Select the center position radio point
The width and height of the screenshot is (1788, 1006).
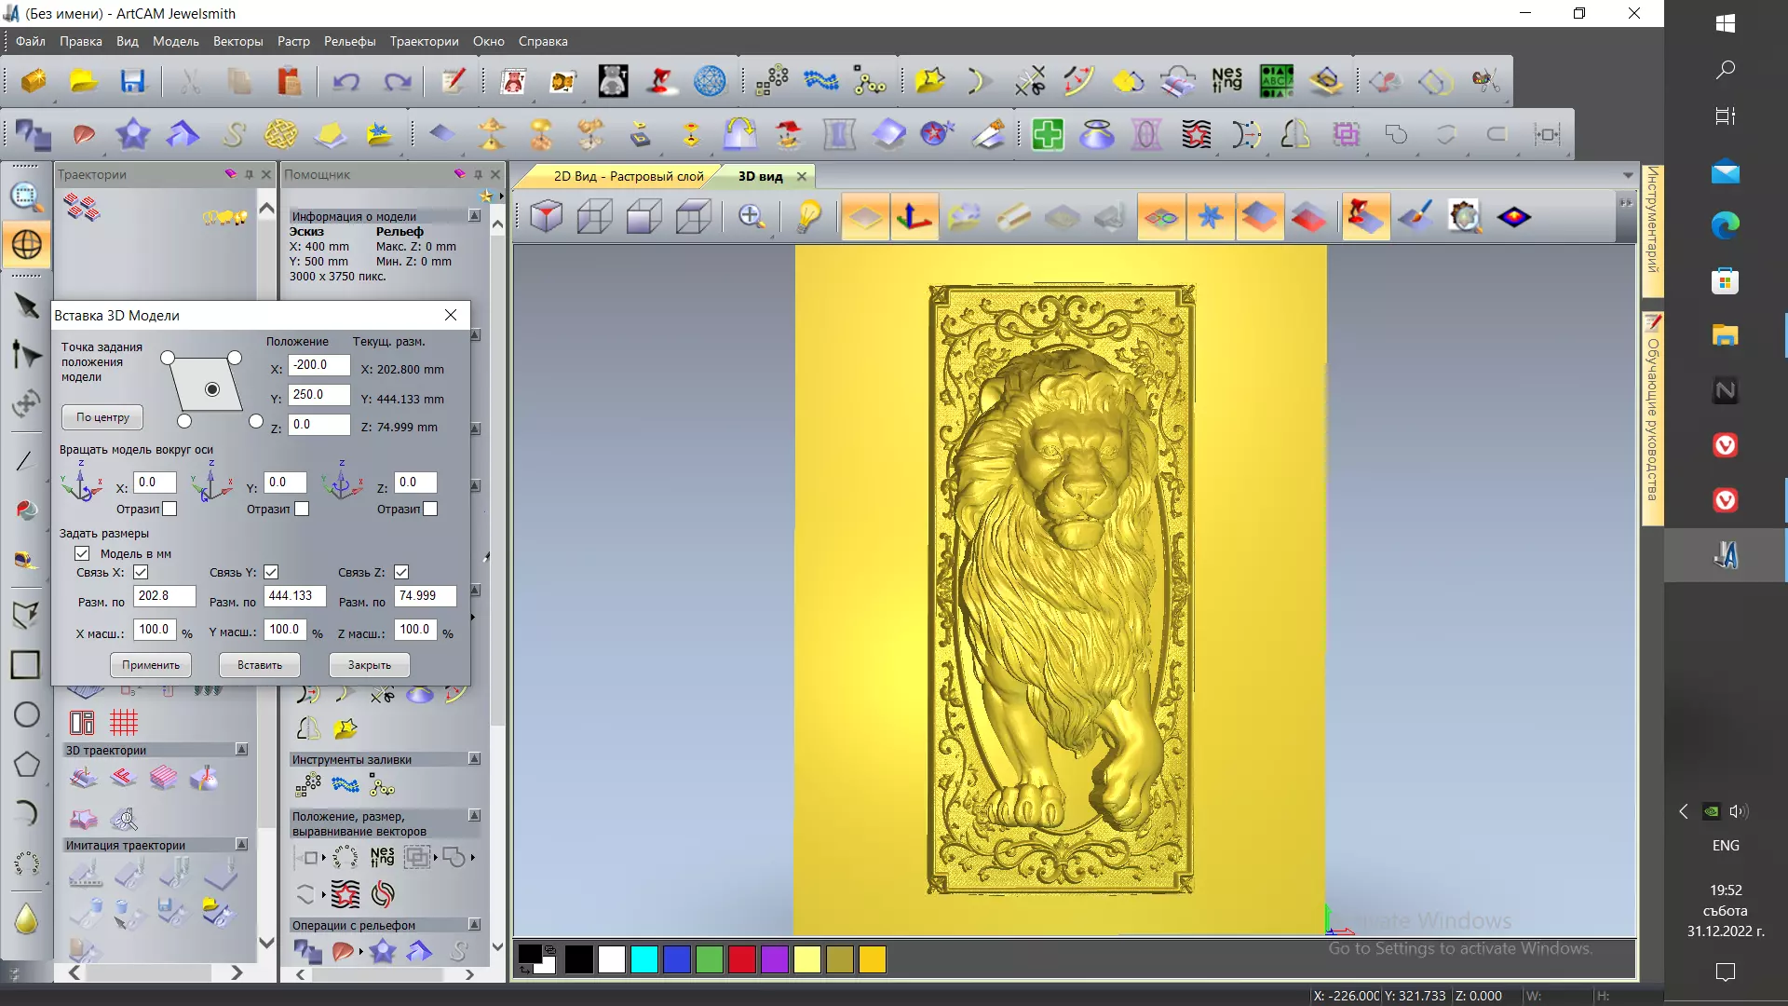[x=212, y=389]
